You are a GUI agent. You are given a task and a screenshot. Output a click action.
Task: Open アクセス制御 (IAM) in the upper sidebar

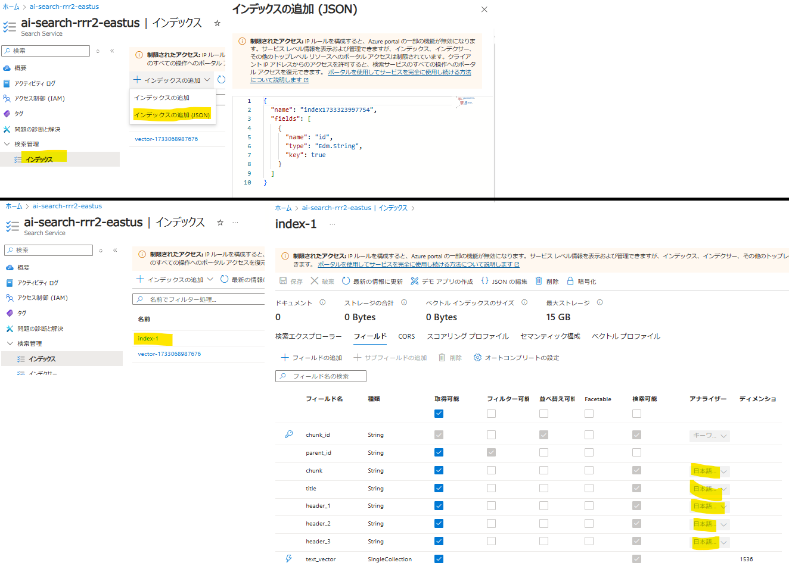[x=39, y=99]
